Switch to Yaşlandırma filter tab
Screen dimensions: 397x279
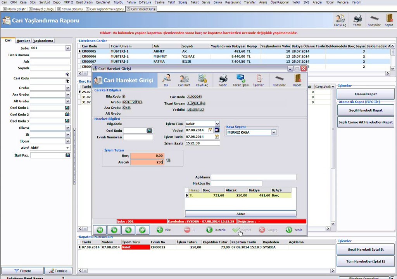point(43,41)
